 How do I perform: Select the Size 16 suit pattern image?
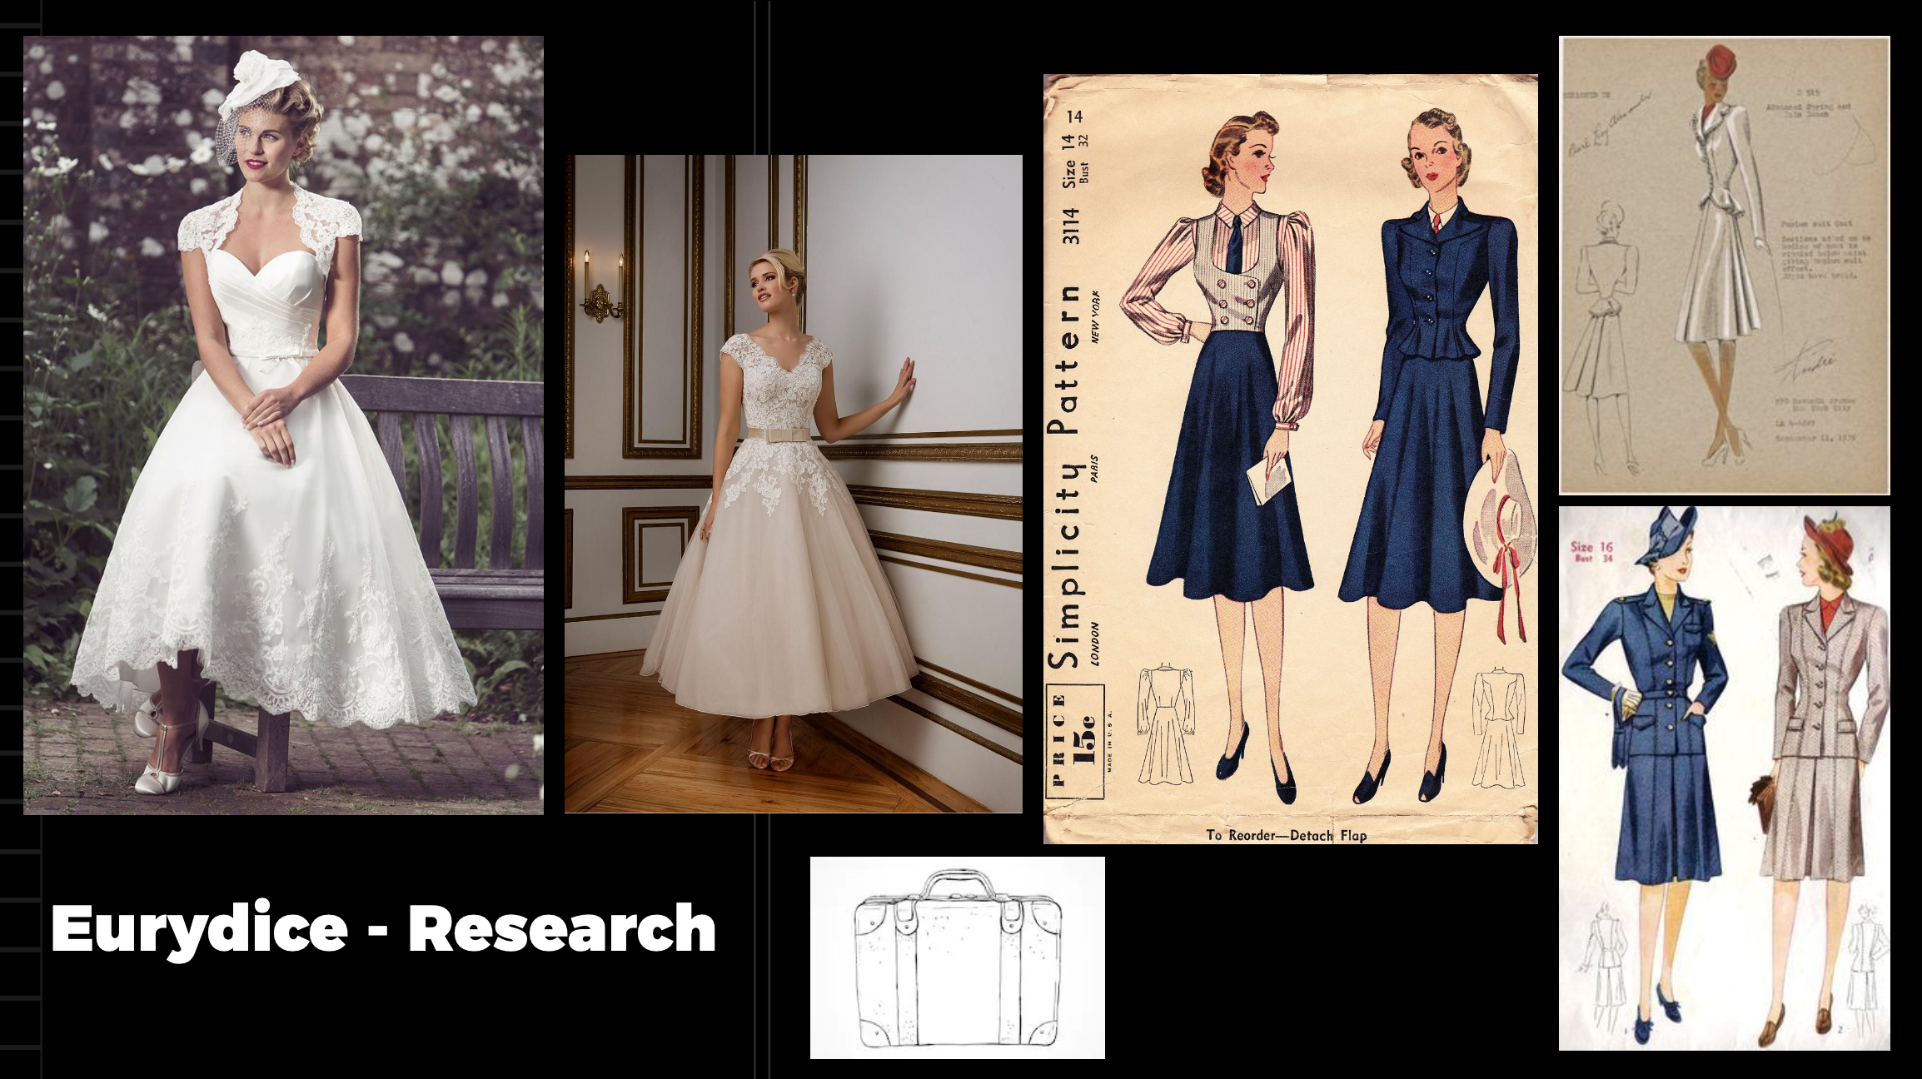click(1724, 778)
